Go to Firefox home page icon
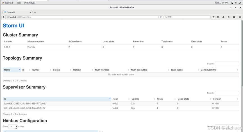Screen dimensions: 243x132 point(229,17)
